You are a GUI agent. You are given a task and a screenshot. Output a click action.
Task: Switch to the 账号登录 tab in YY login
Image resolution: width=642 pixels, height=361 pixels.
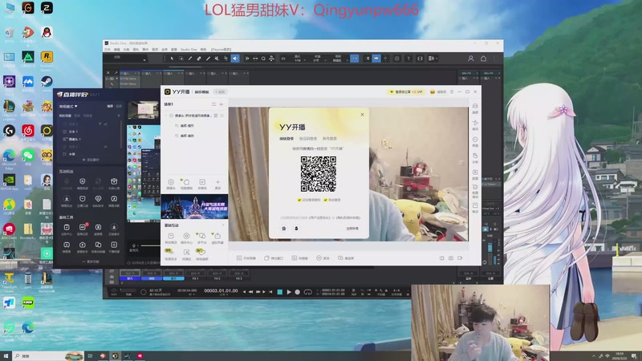(330, 139)
